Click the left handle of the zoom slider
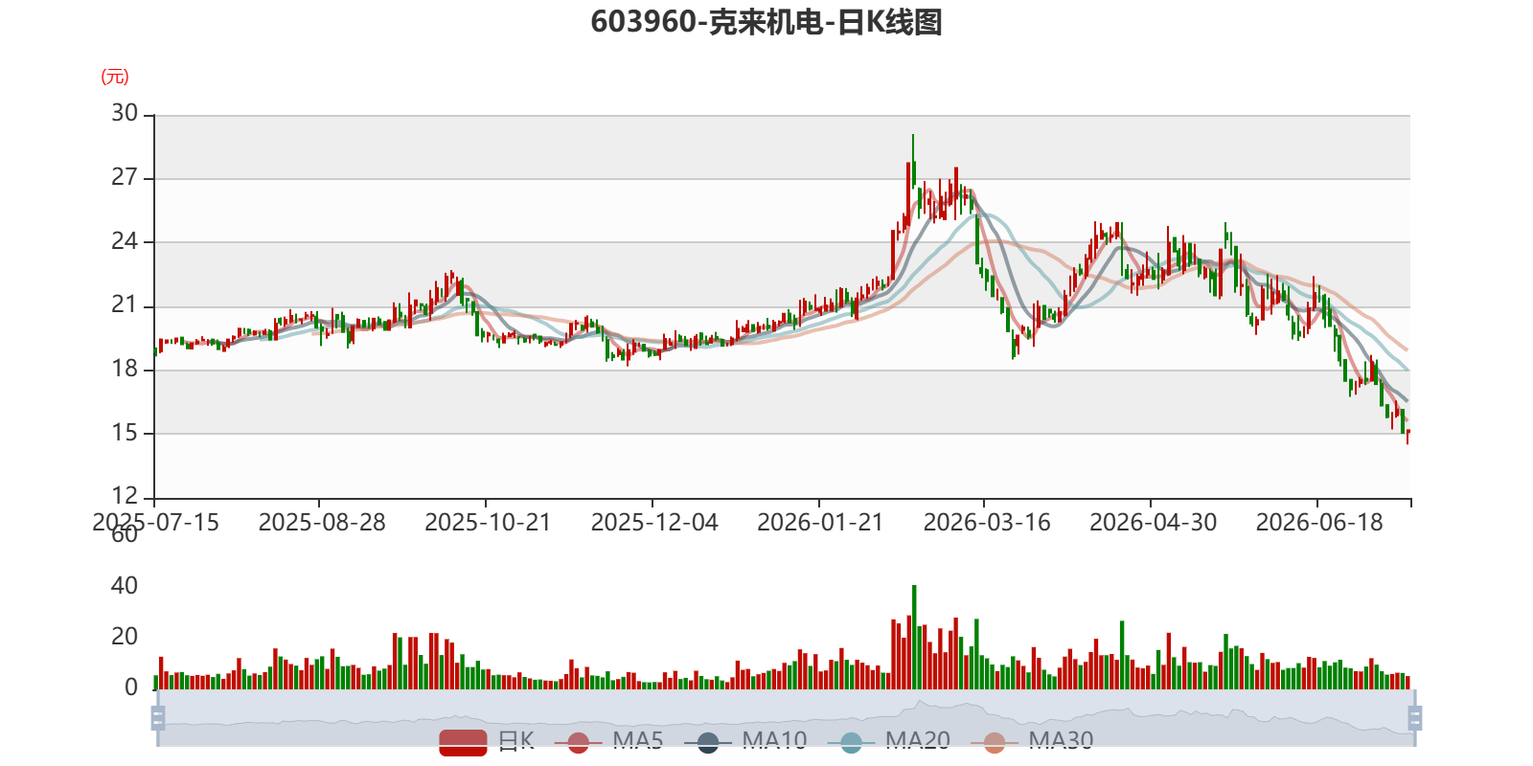1533x766 pixels. 158,717
